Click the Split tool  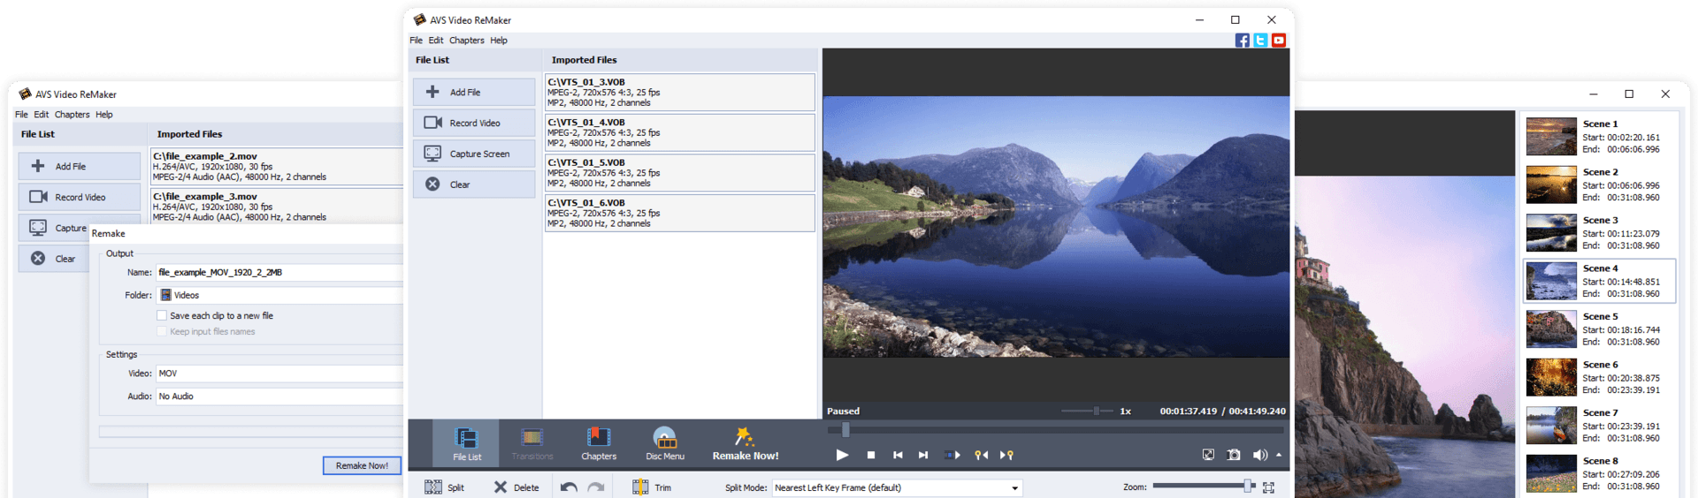click(x=445, y=487)
